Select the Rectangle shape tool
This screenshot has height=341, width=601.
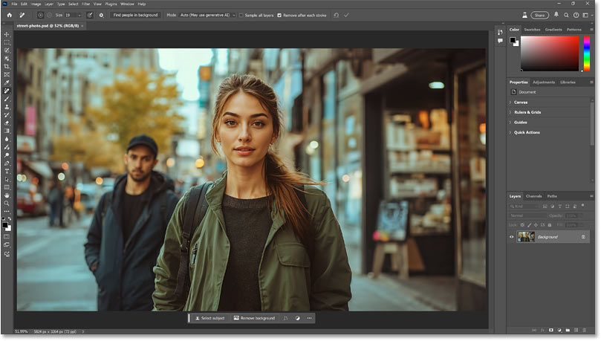tap(7, 187)
